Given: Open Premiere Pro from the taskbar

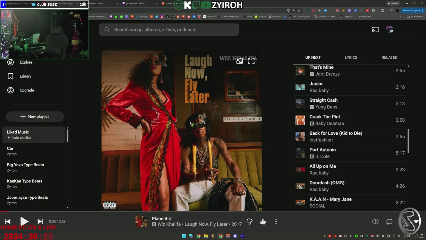Looking at the screenshot, I should point(242,236).
